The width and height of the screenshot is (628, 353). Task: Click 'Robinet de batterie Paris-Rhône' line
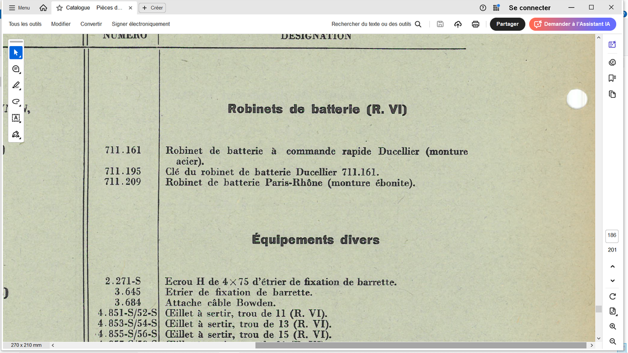pyautogui.click(x=290, y=183)
